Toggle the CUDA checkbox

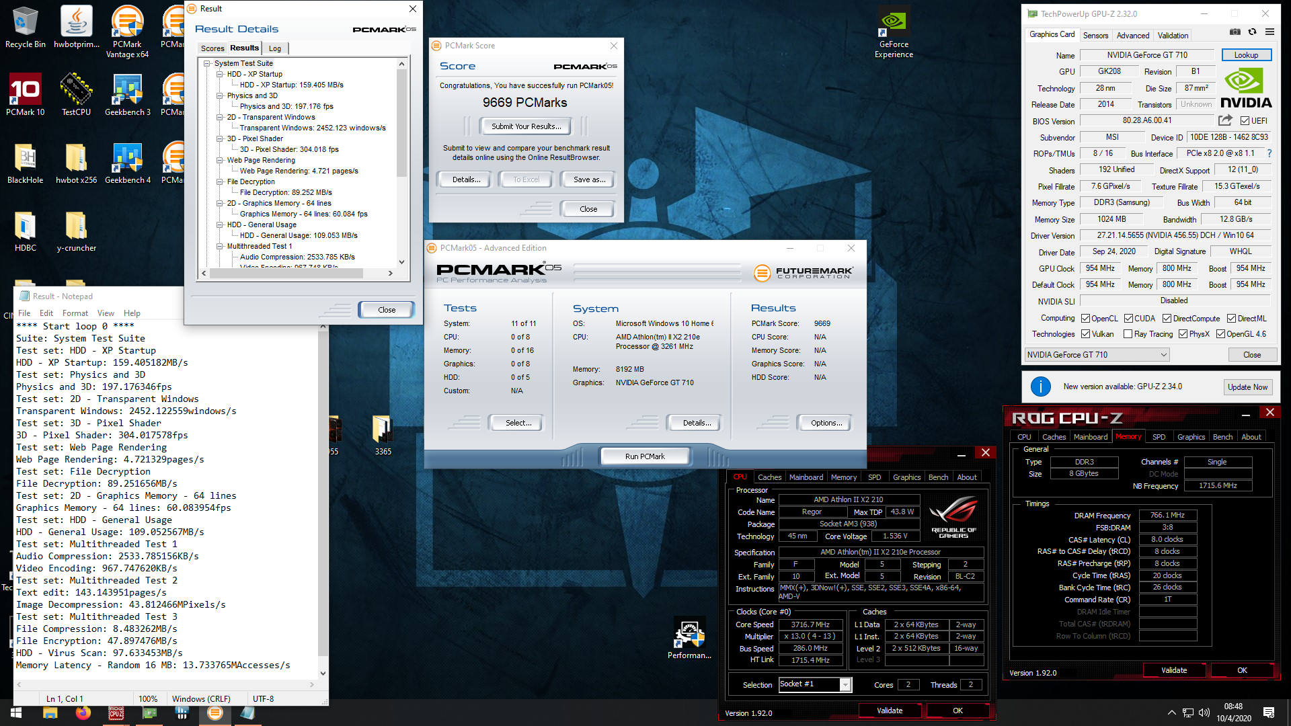point(1128,319)
